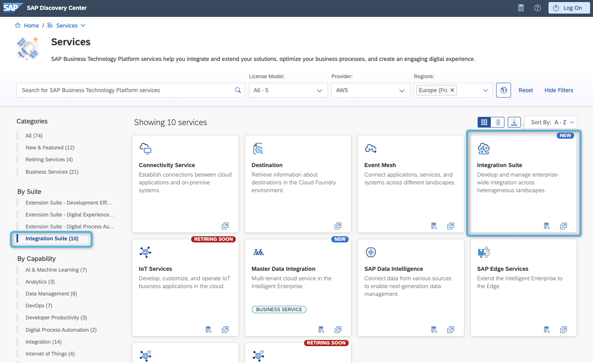This screenshot has width=593, height=363.
Task: Select Digital Process Automation (2) capability
Action: [x=61, y=330]
